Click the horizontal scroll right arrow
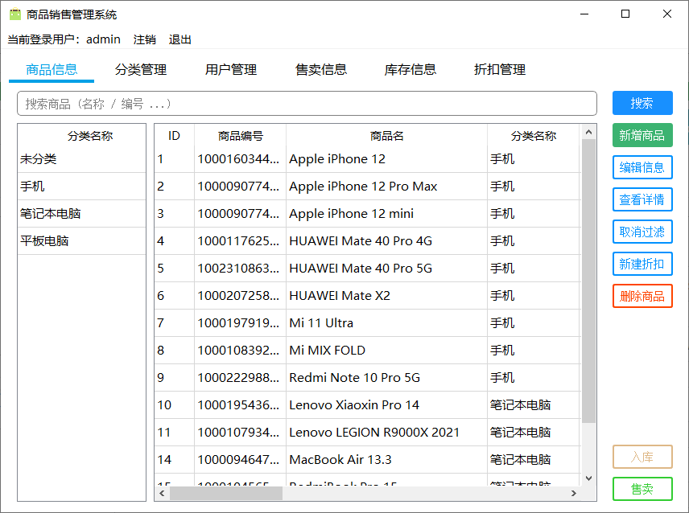This screenshot has height=513, width=689. pyautogui.click(x=573, y=493)
